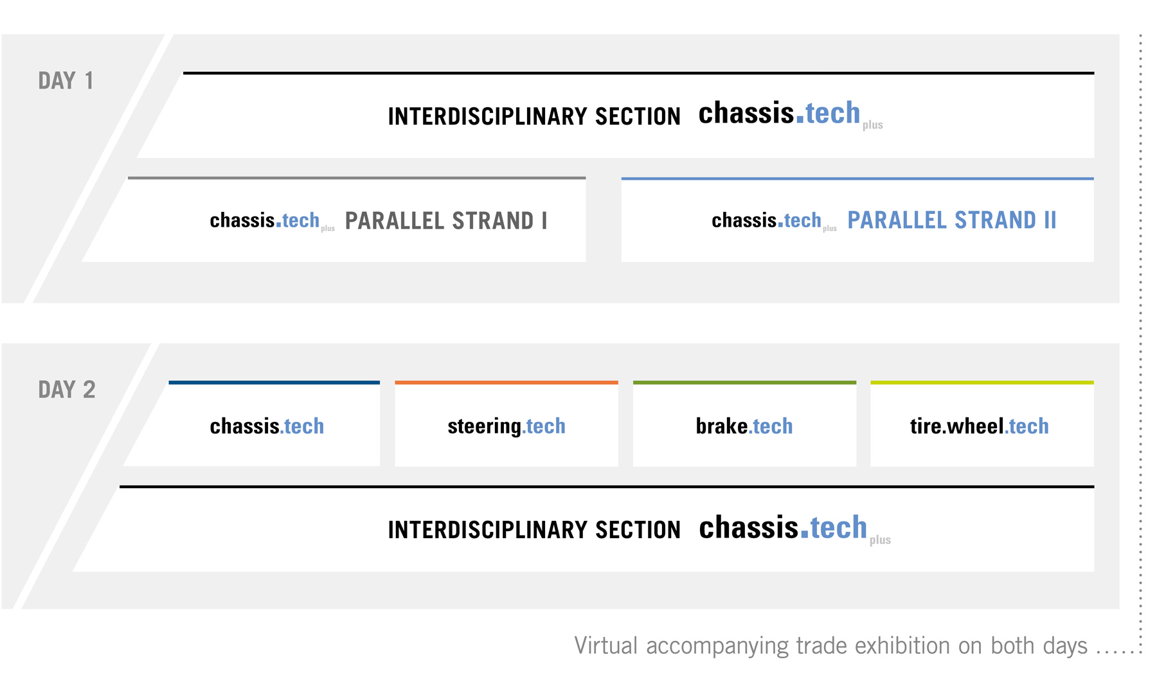The width and height of the screenshot is (1157, 691).
Task: Click the orange bar above steering.tech
Action: pos(507,383)
